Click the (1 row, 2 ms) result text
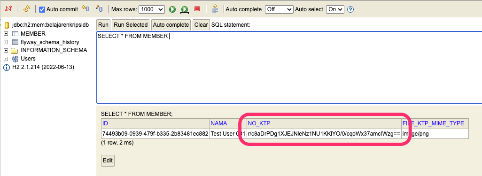 pyautogui.click(x=117, y=143)
